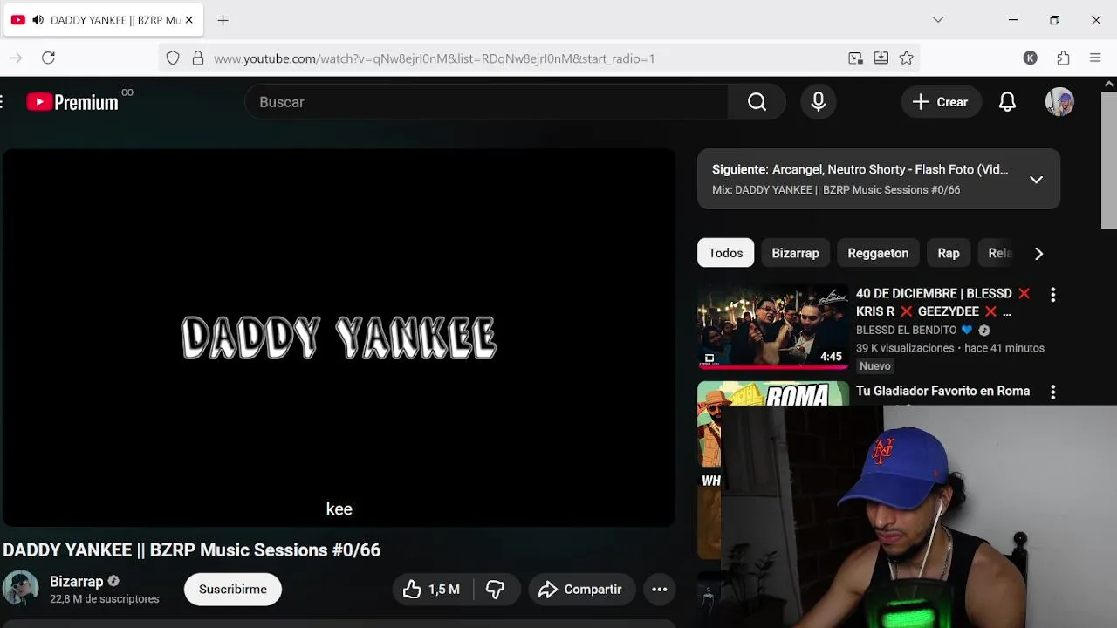This screenshot has width=1117, height=628.
Task: Click the YouTube Premium logo
Action: tap(72, 102)
